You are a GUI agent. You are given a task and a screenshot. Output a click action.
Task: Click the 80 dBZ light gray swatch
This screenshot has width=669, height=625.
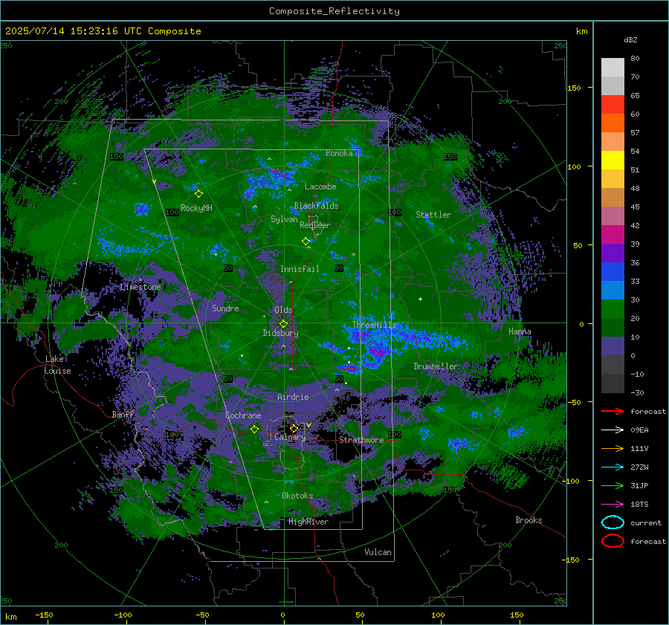coord(613,67)
